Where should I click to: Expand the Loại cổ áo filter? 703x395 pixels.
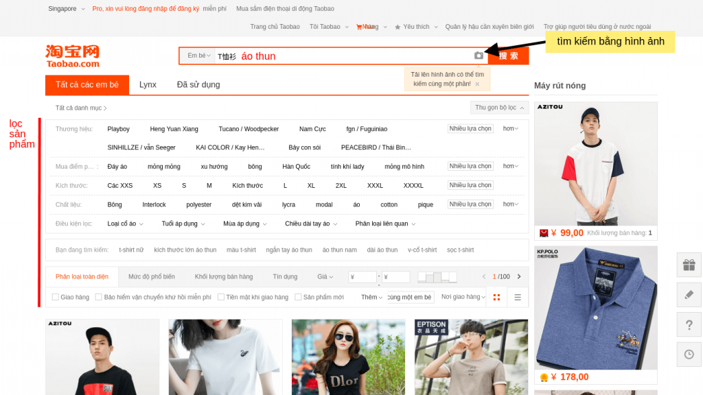coord(125,224)
